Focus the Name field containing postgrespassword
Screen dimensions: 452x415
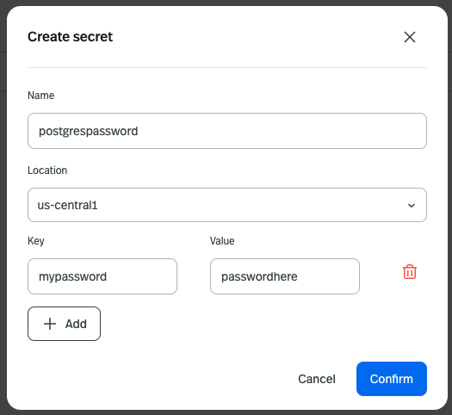point(227,131)
